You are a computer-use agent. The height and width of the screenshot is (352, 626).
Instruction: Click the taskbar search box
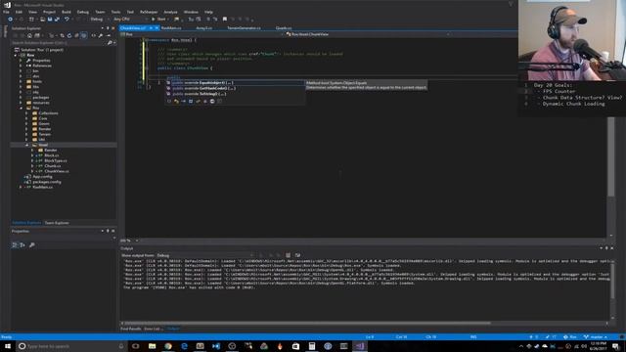[71, 346]
